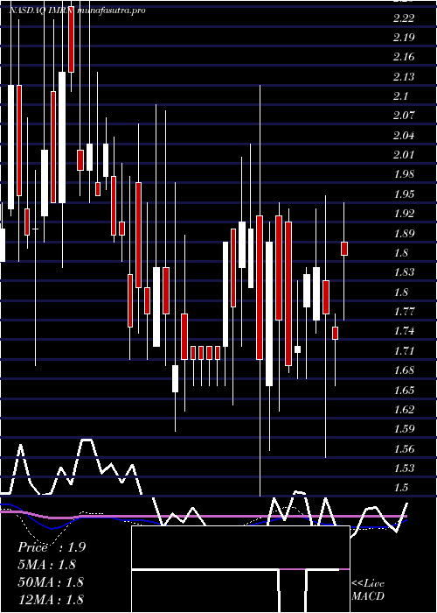This screenshot has height=613, width=437.
Task: Click the rightmost red candlestick body
Action: pos(344,249)
